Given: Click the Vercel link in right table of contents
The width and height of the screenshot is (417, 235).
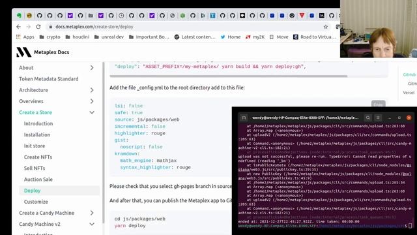Looking at the screenshot, I should click(x=409, y=93).
